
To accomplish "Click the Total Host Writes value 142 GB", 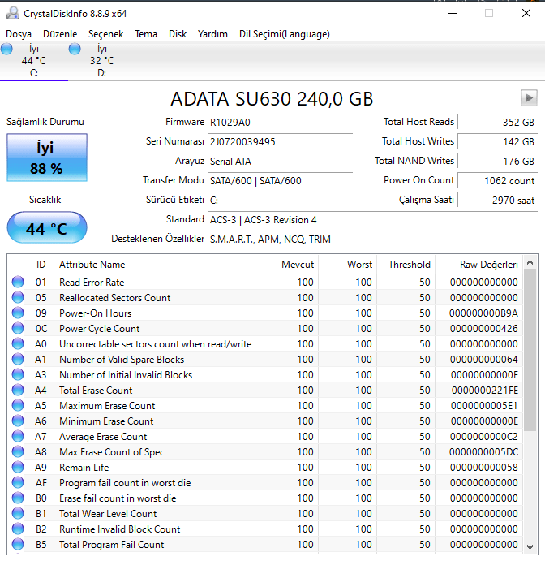I will (x=497, y=142).
